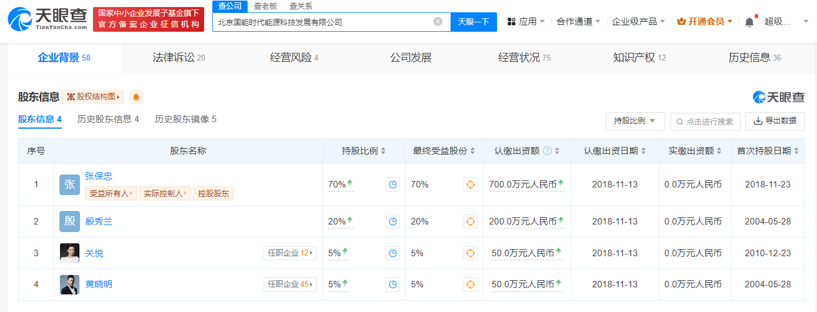Viewport: 817px width, 312px height.
Task: Click the bell alert icon beside 股权结构图
Action: click(136, 97)
